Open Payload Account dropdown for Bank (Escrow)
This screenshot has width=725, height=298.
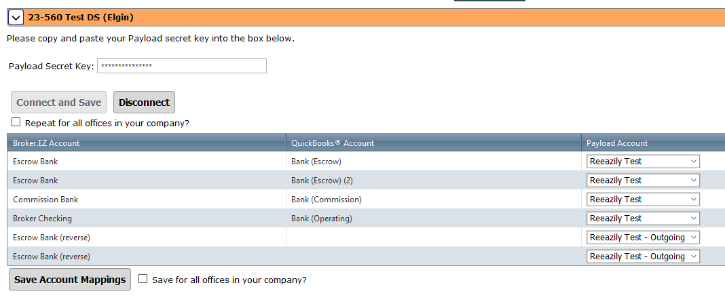click(x=643, y=162)
